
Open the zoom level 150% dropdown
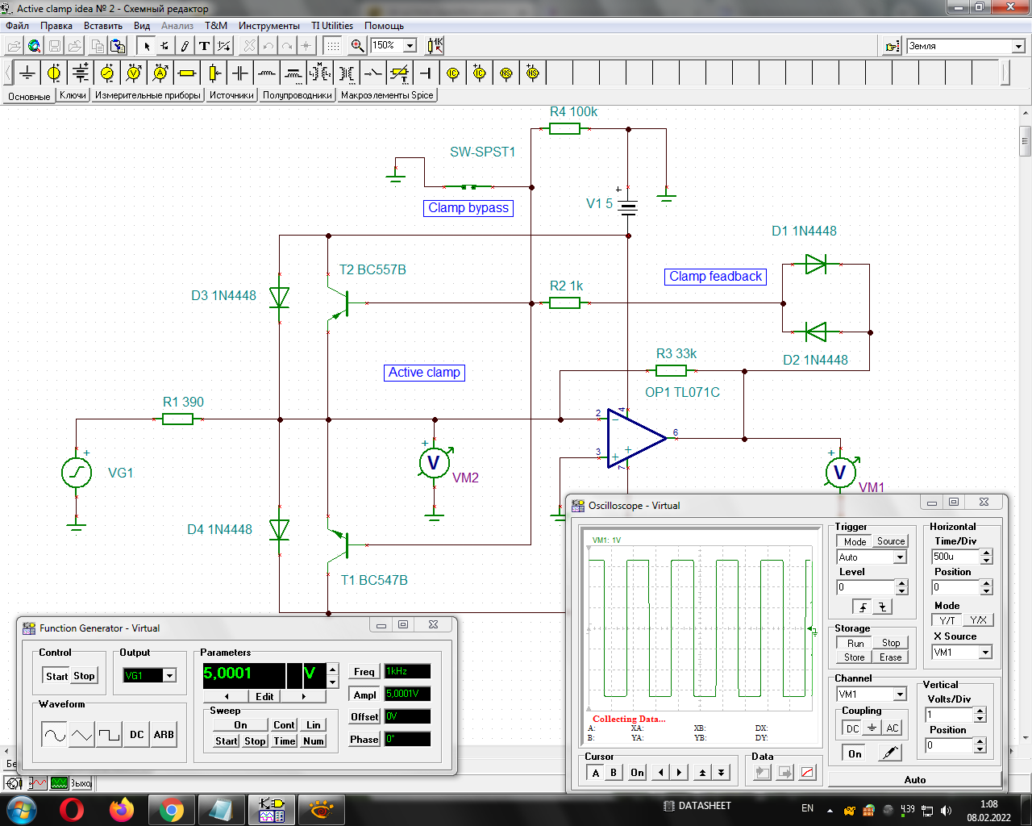click(x=410, y=46)
